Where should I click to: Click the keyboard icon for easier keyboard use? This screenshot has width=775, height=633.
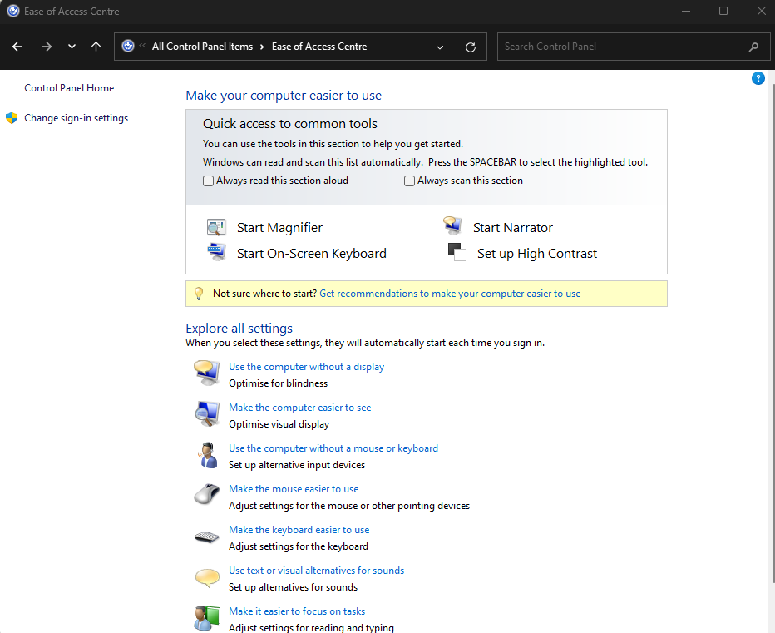206,536
